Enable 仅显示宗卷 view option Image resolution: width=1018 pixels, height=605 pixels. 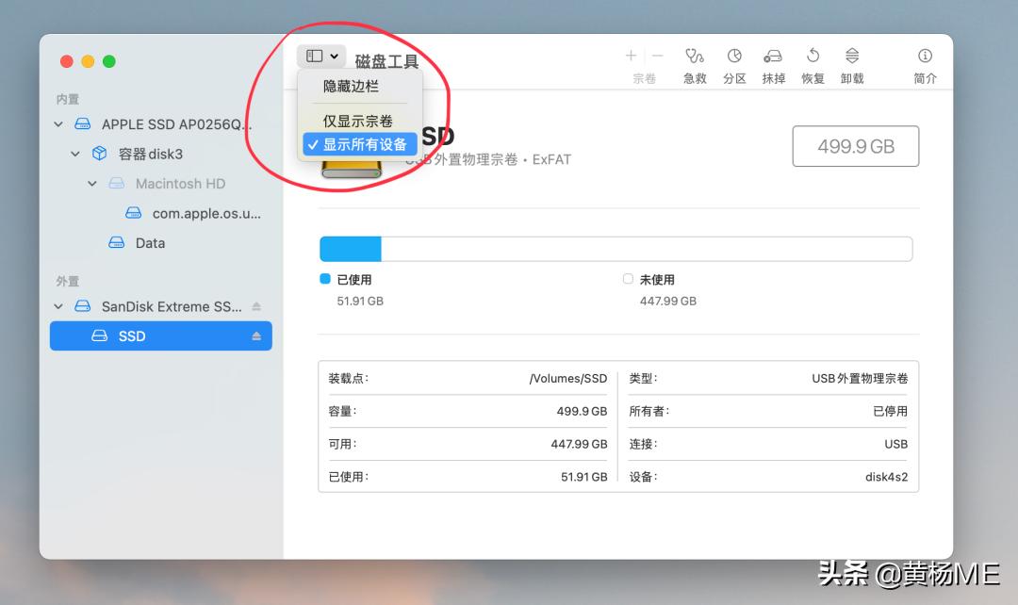click(358, 123)
